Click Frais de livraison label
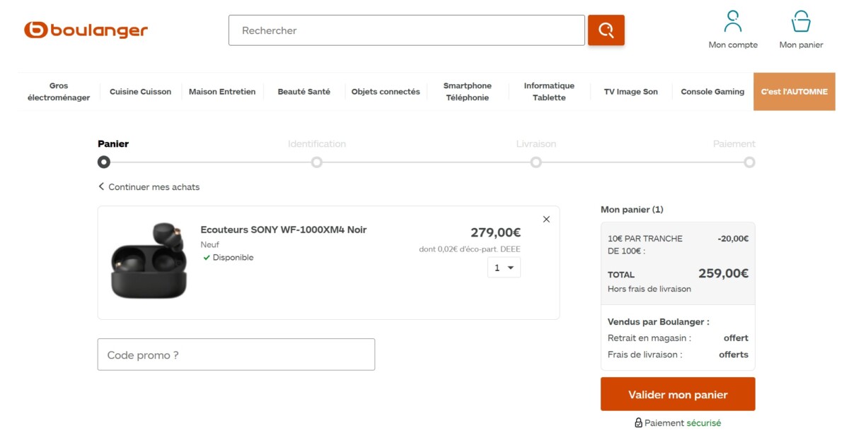Screen dimensions: 849x435 point(645,355)
